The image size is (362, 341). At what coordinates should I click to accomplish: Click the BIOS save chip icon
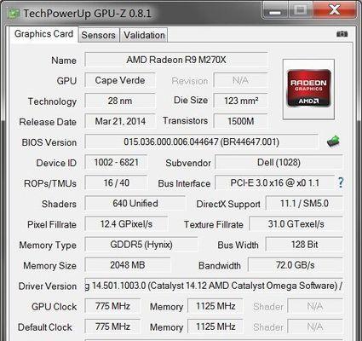[x=333, y=141]
